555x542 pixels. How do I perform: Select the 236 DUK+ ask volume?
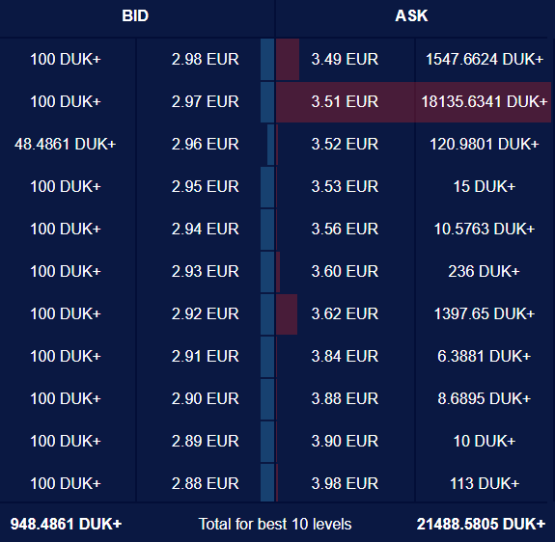[484, 271]
